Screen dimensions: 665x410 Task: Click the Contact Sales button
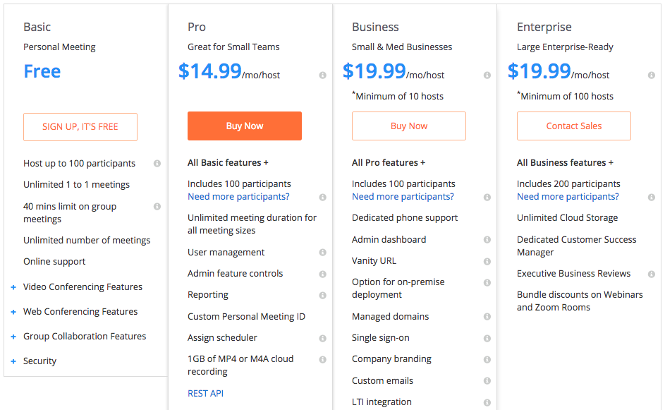click(x=574, y=126)
